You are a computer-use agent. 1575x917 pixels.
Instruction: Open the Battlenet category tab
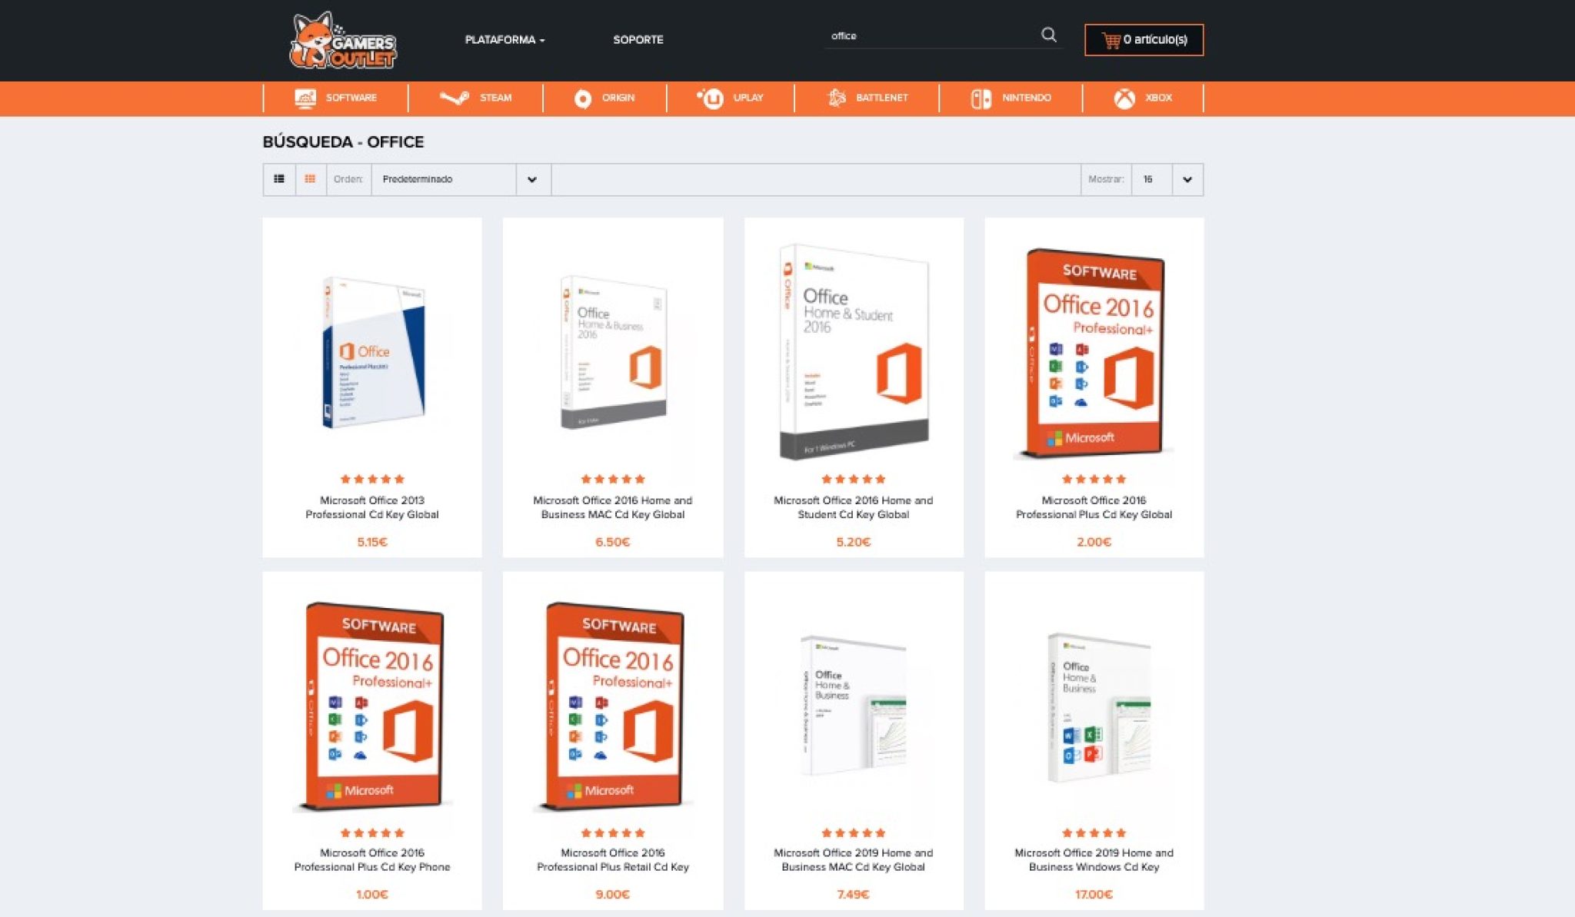click(867, 98)
